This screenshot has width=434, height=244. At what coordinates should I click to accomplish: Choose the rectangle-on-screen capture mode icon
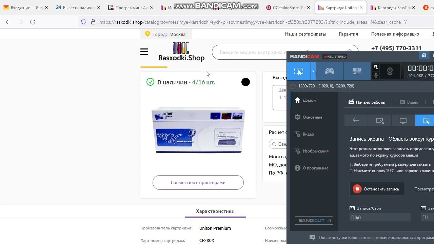click(x=380, y=120)
